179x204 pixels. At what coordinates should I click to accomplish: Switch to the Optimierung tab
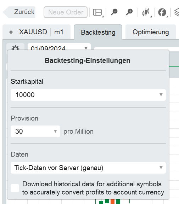(x=151, y=32)
